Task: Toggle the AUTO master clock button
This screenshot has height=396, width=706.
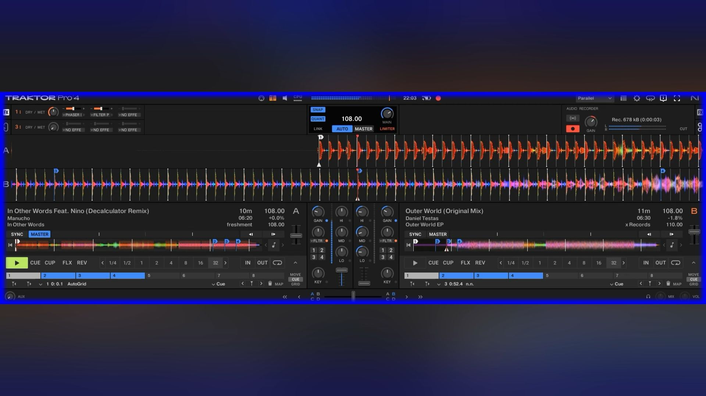Action: coord(342,129)
